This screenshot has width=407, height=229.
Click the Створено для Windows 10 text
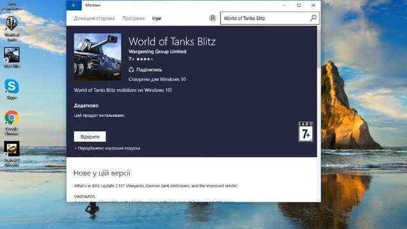click(157, 79)
